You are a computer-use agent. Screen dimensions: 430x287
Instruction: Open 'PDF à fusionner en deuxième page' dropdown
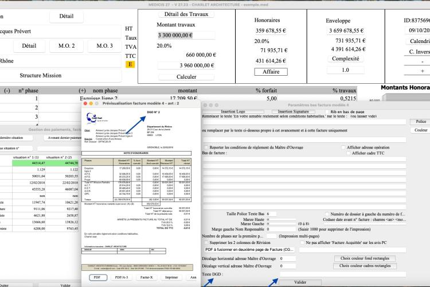tap(249, 250)
